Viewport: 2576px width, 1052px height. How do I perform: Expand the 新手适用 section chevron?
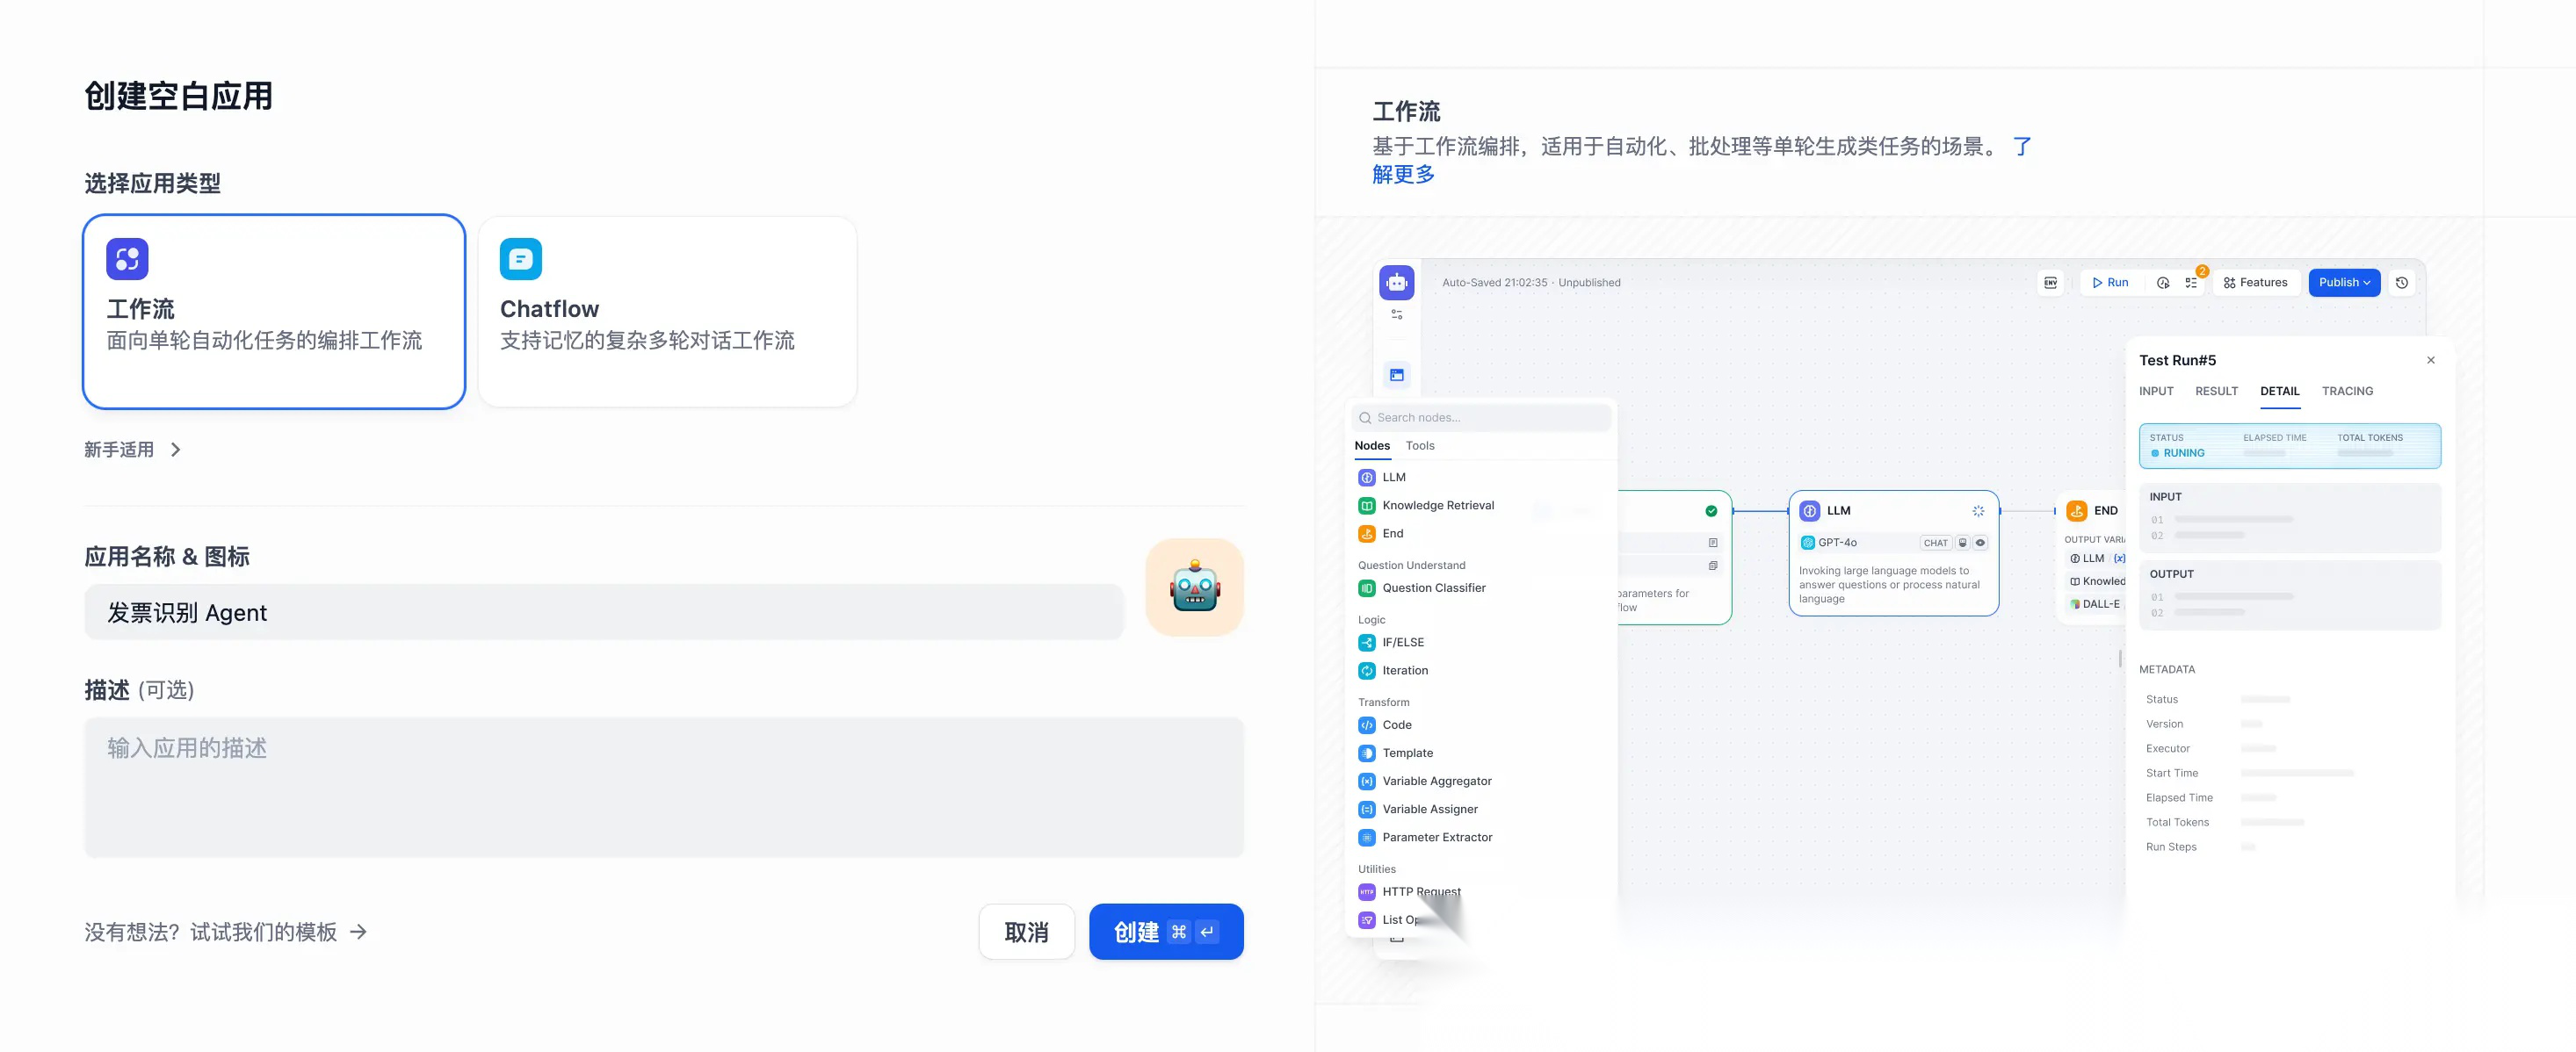coord(176,450)
